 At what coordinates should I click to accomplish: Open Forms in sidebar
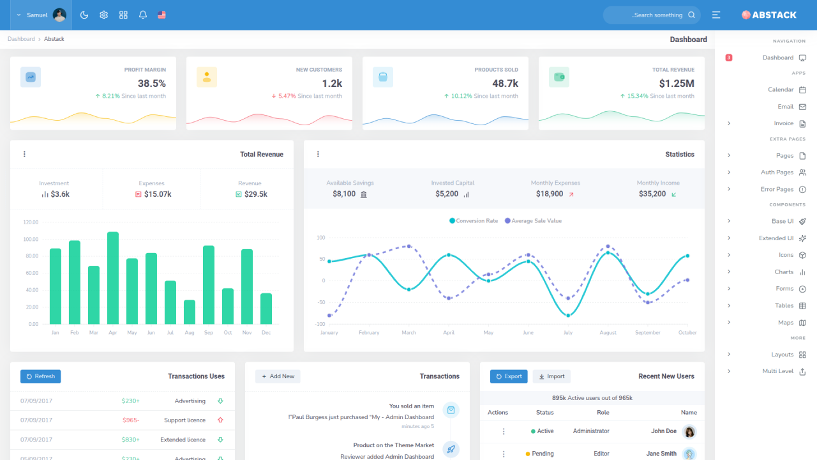pyautogui.click(x=766, y=289)
